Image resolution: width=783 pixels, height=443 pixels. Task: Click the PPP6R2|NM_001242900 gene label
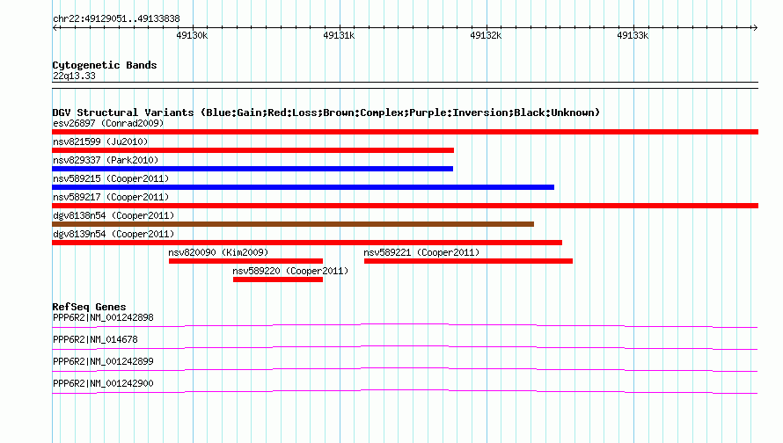(103, 383)
